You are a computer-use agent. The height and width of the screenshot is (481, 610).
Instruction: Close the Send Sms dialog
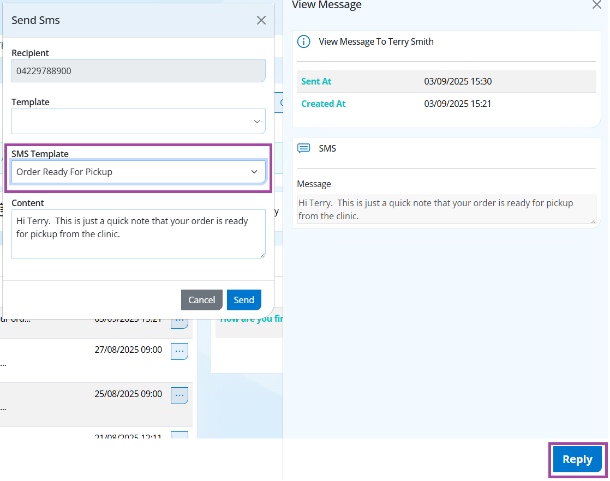pyautogui.click(x=261, y=20)
